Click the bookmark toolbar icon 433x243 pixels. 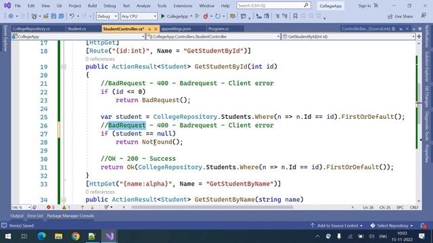(295, 16)
